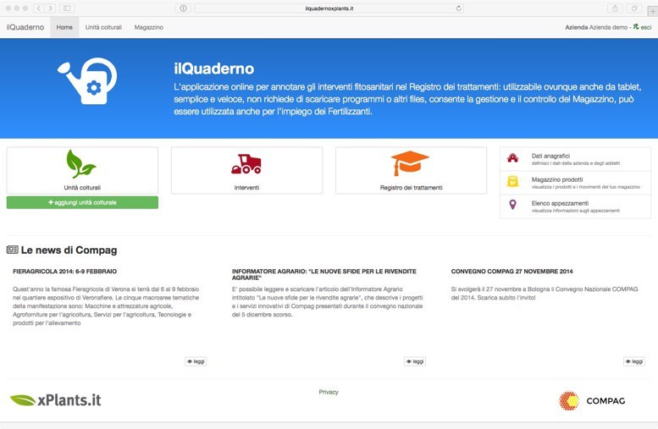The width and height of the screenshot is (658, 429).
Task: Open the Elenco appezzamenti link
Action: [x=560, y=203]
